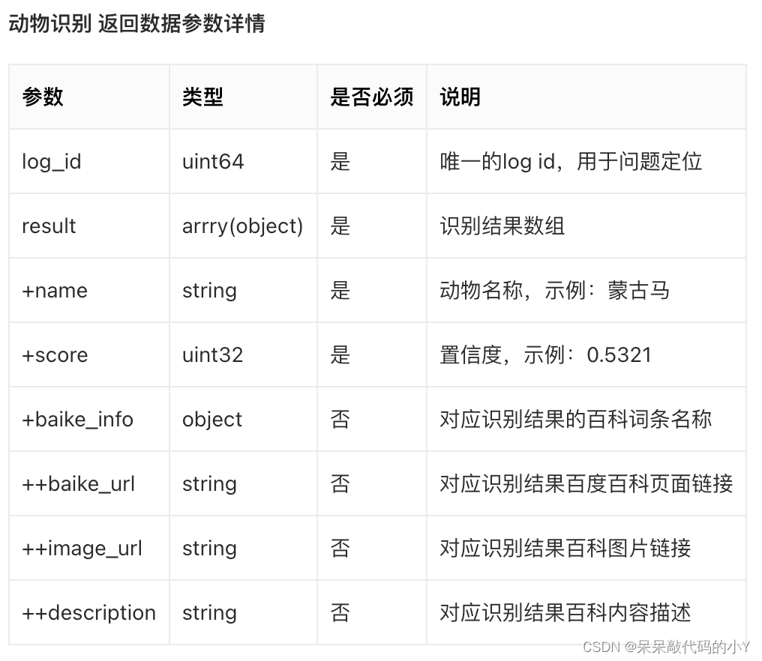Click the 说明 column header

coord(460,97)
